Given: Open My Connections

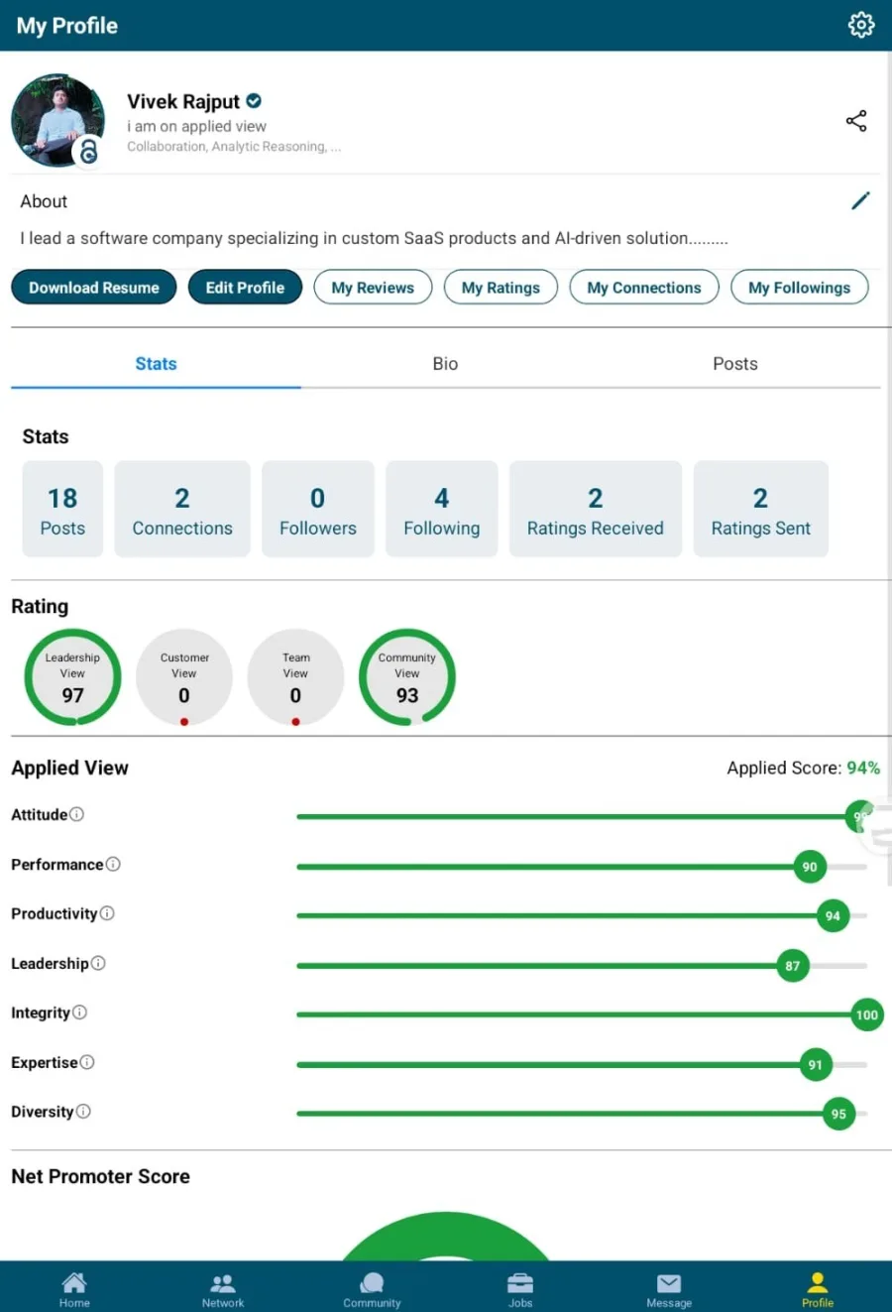Looking at the screenshot, I should pyautogui.click(x=644, y=288).
